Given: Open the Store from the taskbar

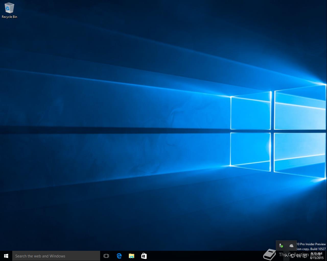Looking at the screenshot, I should (144, 256).
